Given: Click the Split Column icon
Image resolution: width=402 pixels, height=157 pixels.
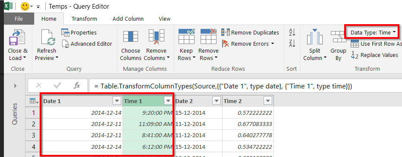Looking at the screenshot, I should coord(315,37).
